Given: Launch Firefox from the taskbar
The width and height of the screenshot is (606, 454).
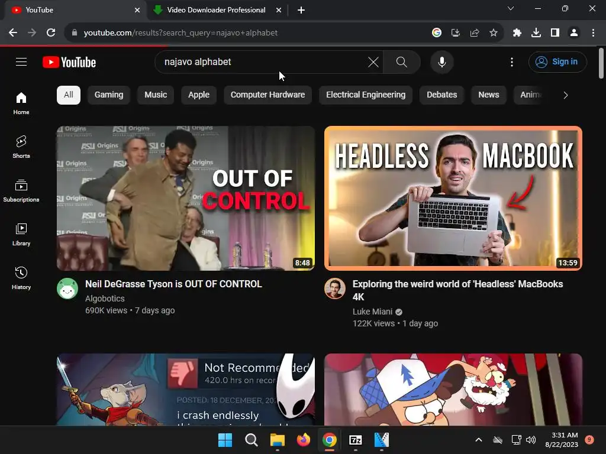Looking at the screenshot, I should coord(304,440).
